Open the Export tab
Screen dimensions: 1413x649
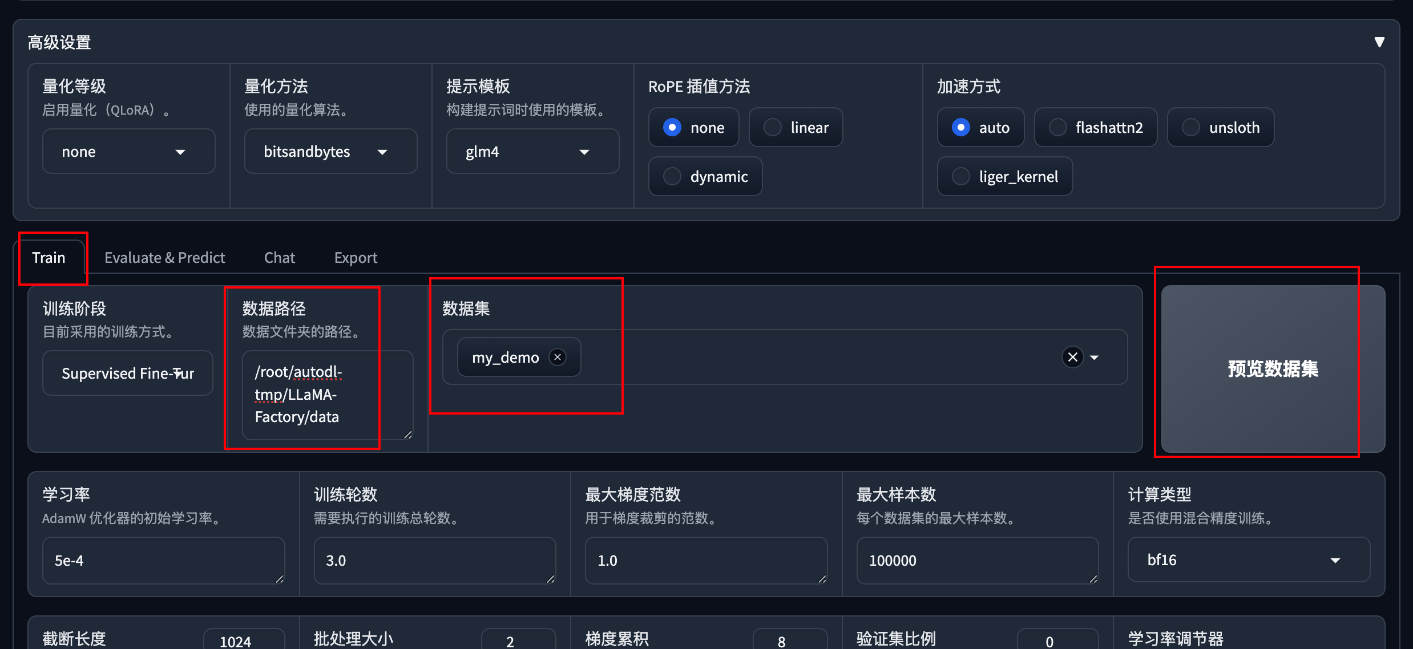click(356, 258)
